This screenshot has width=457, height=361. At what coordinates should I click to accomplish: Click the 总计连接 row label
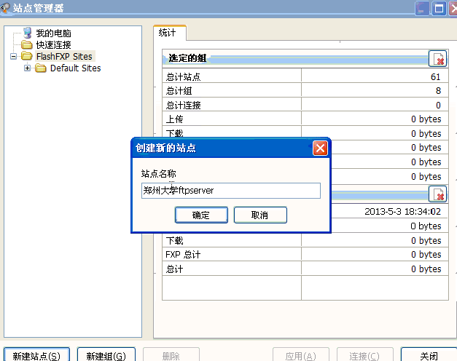184,105
